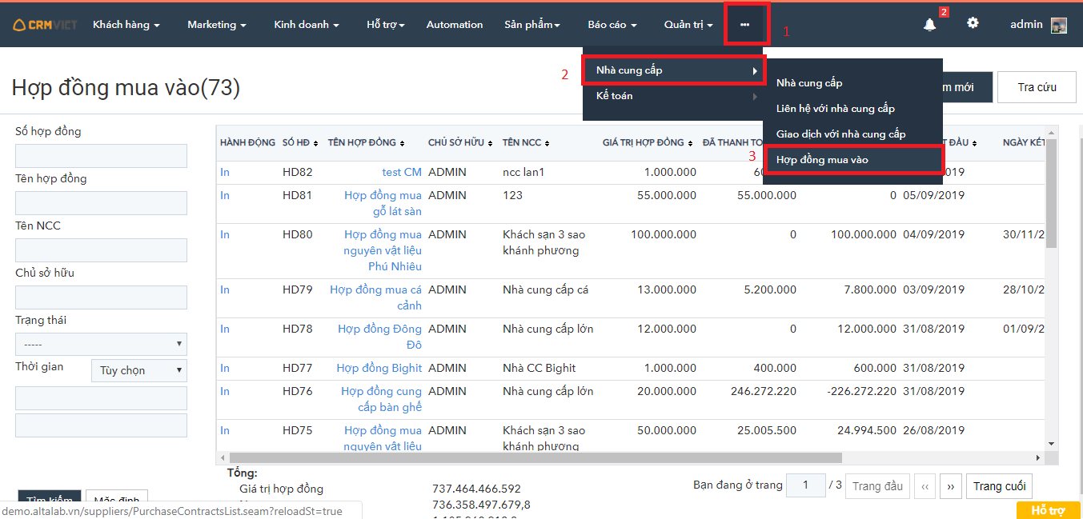Expand Hỗ trợ menu

386,25
